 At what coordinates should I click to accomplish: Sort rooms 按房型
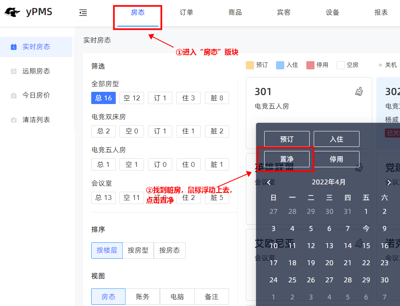(138, 251)
